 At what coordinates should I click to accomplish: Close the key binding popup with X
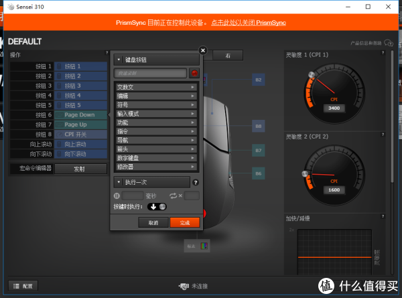[203, 50]
